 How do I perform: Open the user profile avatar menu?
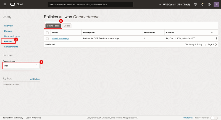point(216,4)
